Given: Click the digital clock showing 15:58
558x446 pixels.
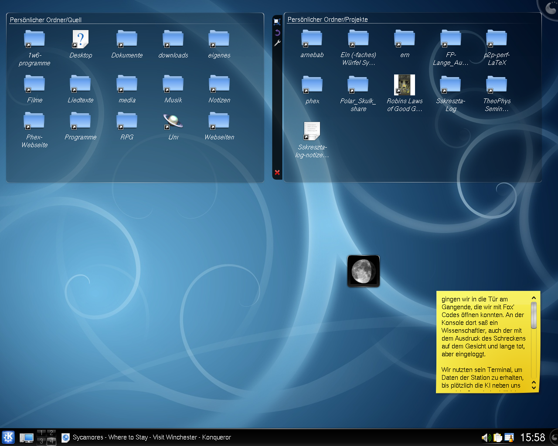Looking at the screenshot, I should (x=533, y=437).
